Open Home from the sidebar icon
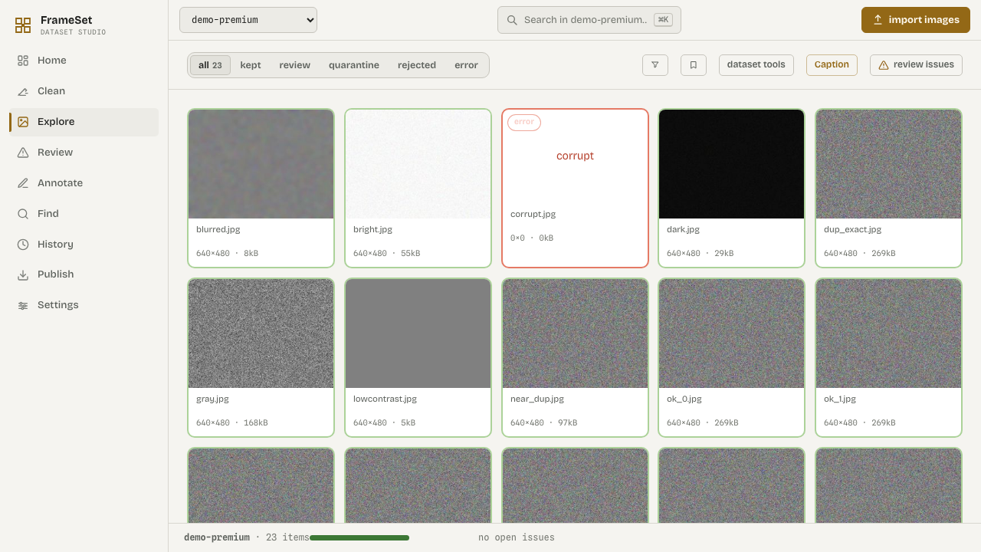Screen dimensions: 981x552 pyautogui.click(x=23, y=61)
